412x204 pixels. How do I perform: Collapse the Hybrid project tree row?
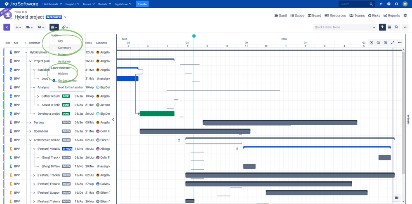click(26, 52)
